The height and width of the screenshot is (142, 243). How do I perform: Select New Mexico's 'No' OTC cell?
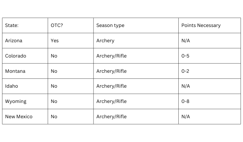coord(54,117)
